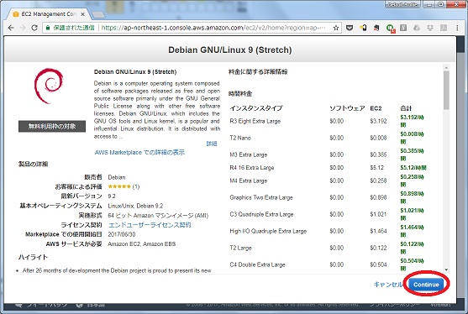
Task: Click the scrollbar down arrow in pricing panel
Action: (446, 270)
